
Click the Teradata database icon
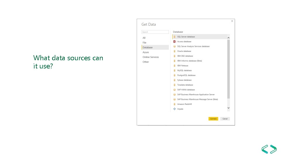[x=174, y=85]
